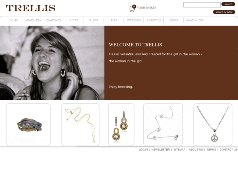Open the LOGIN link in footer

coord(143,150)
